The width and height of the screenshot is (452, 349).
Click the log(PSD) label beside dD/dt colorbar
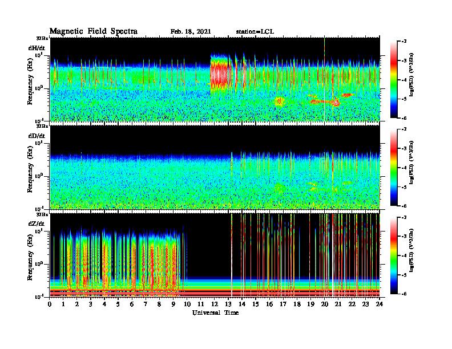click(412, 162)
